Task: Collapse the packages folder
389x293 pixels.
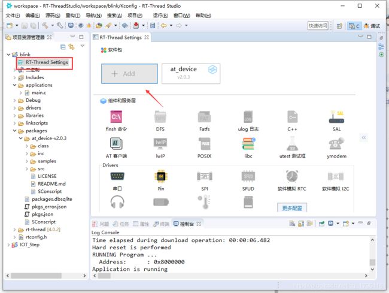Action: 14,131
